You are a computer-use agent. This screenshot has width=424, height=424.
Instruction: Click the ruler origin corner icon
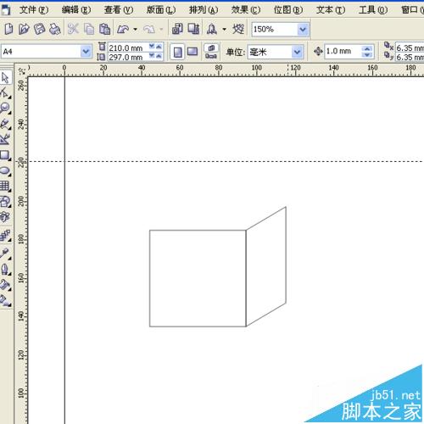pos(21,70)
